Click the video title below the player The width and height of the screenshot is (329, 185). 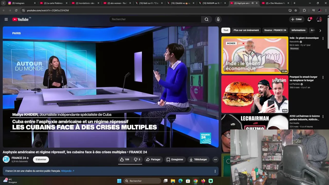pos(75,152)
